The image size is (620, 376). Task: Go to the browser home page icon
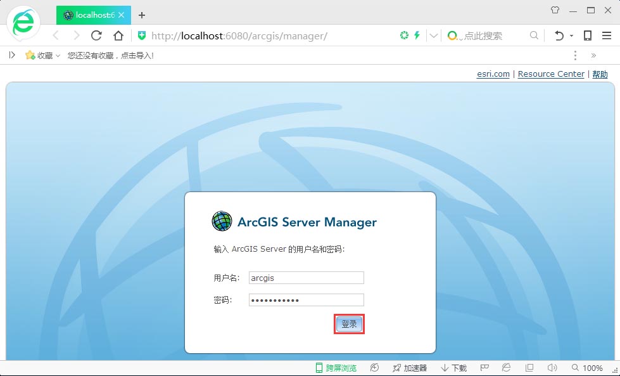pos(118,36)
